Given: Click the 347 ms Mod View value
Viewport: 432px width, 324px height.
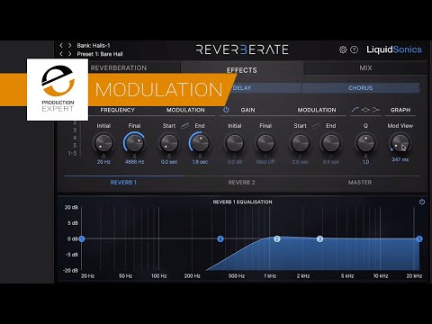Looking at the screenshot, I should coord(400,159).
